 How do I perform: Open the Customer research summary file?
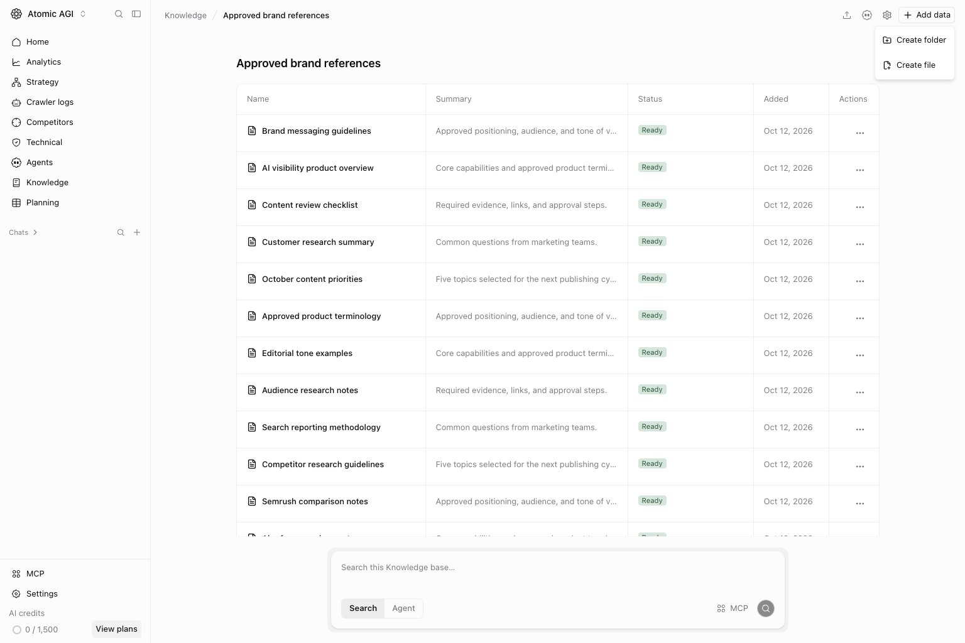click(x=318, y=242)
